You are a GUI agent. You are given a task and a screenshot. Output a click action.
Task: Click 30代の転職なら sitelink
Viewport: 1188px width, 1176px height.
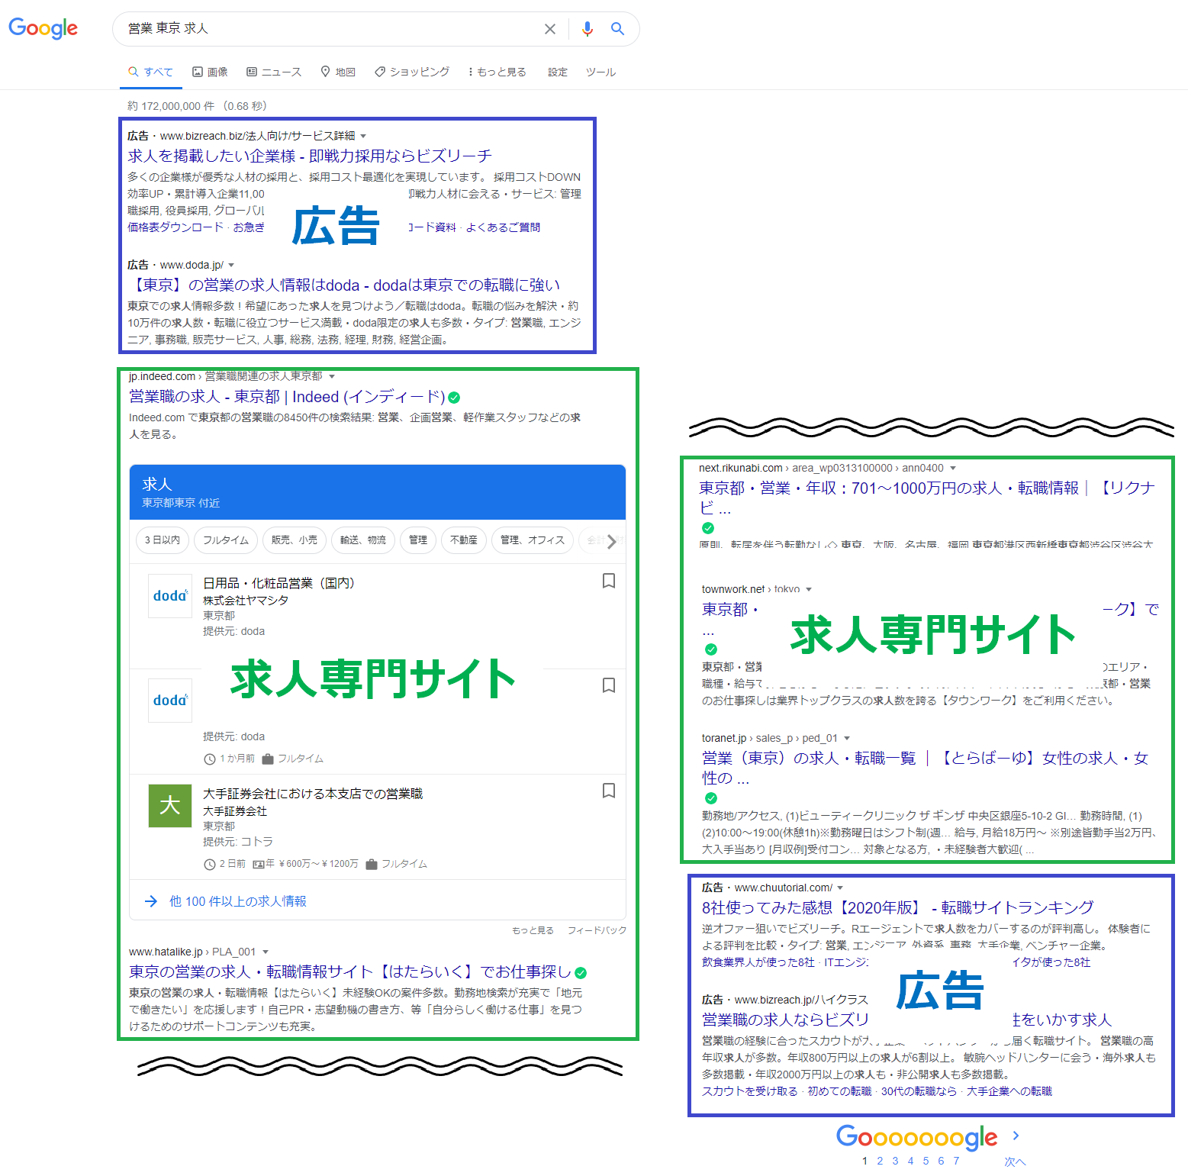pos(919,1091)
